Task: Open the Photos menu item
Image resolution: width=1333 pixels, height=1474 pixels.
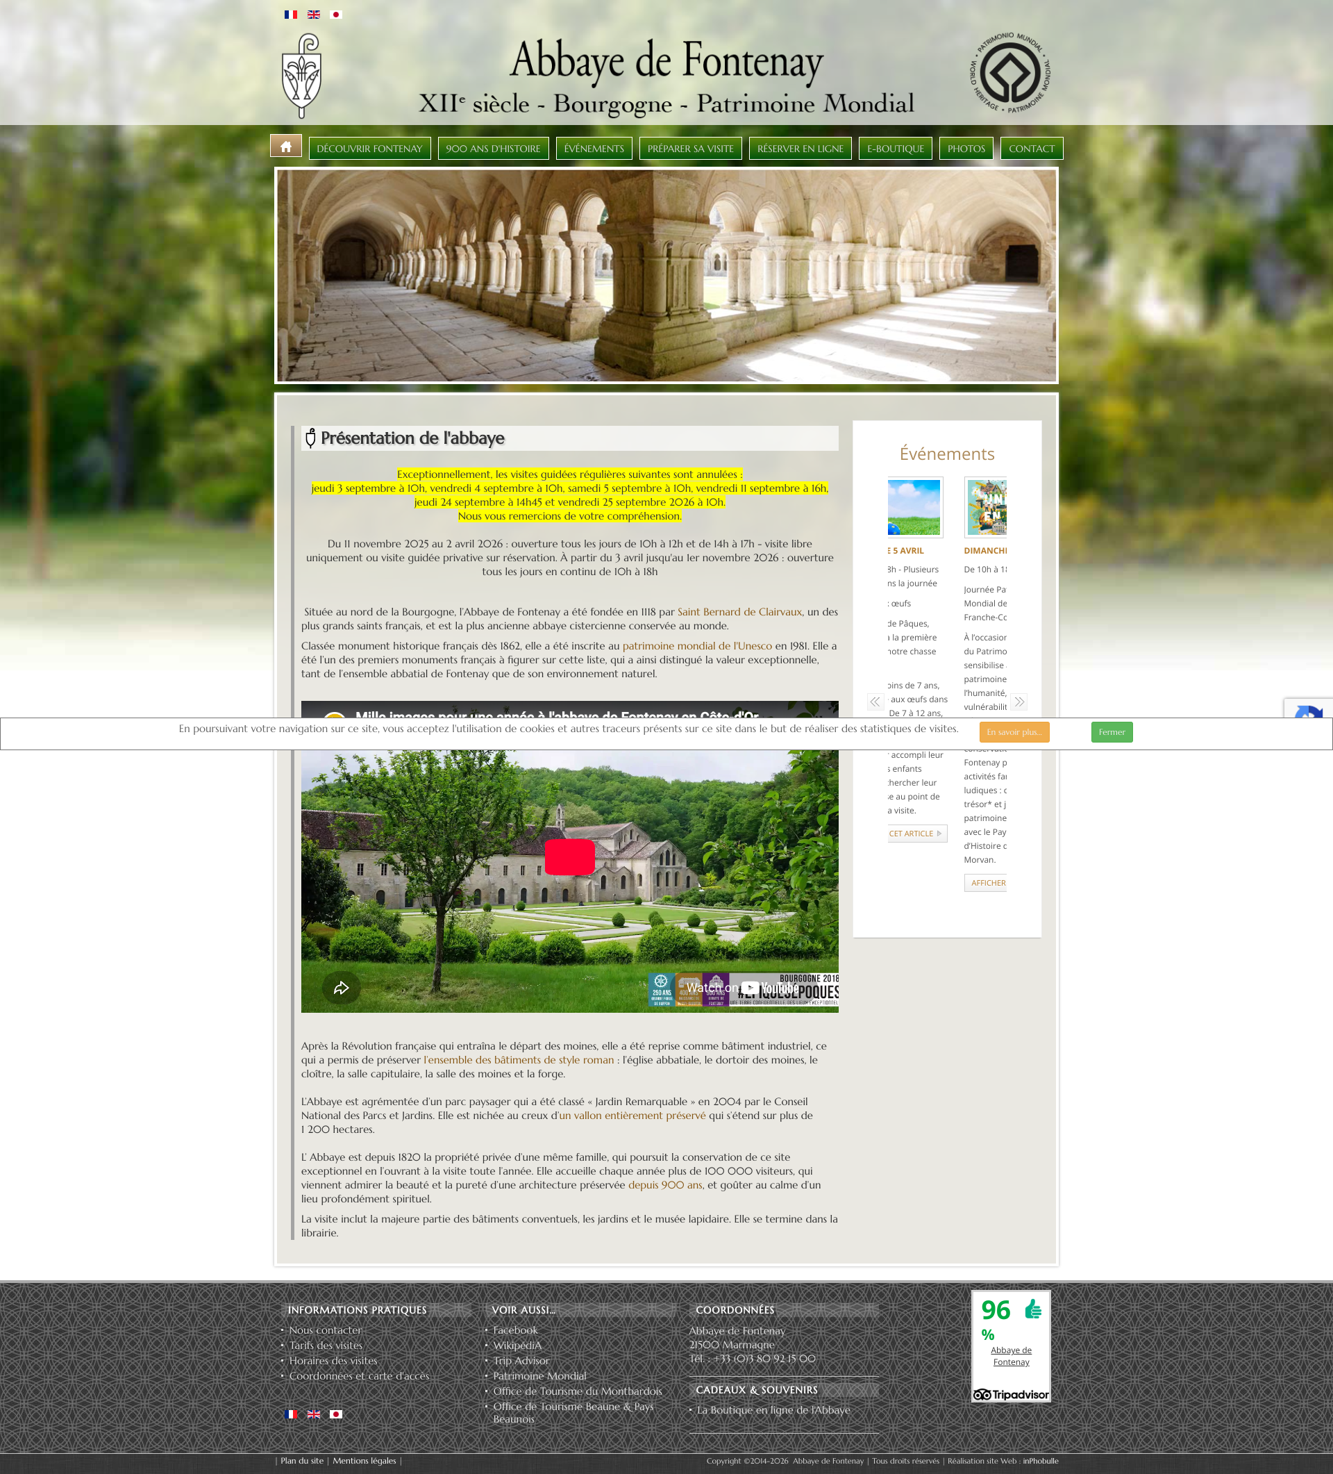Action: click(x=966, y=149)
